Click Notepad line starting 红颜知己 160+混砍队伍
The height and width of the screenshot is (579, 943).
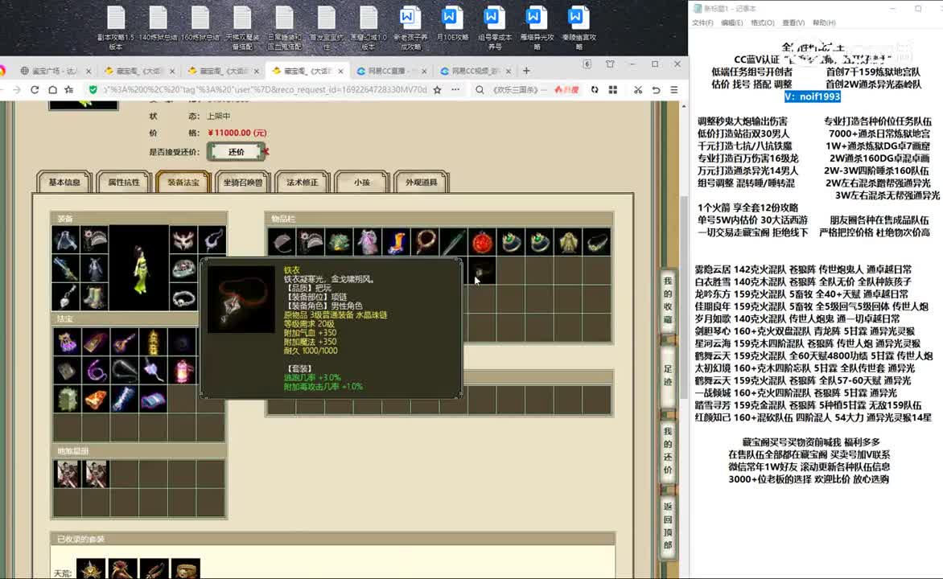(x=813, y=417)
